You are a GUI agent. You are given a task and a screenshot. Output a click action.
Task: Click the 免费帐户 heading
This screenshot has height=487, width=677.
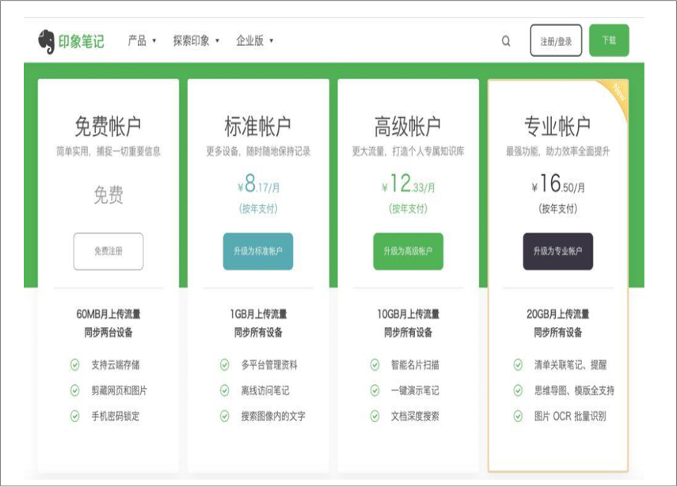(x=108, y=126)
